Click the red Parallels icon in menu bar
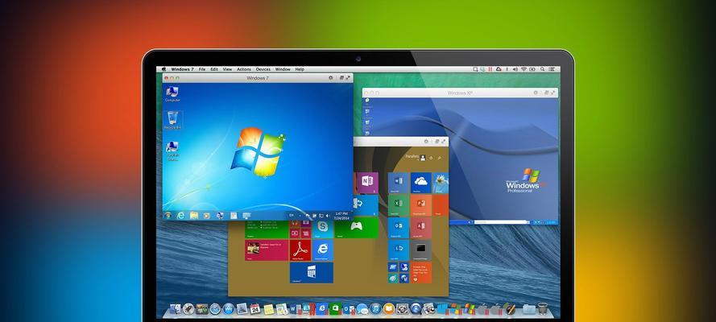This screenshot has height=322, width=716. (x=490, y=69)
